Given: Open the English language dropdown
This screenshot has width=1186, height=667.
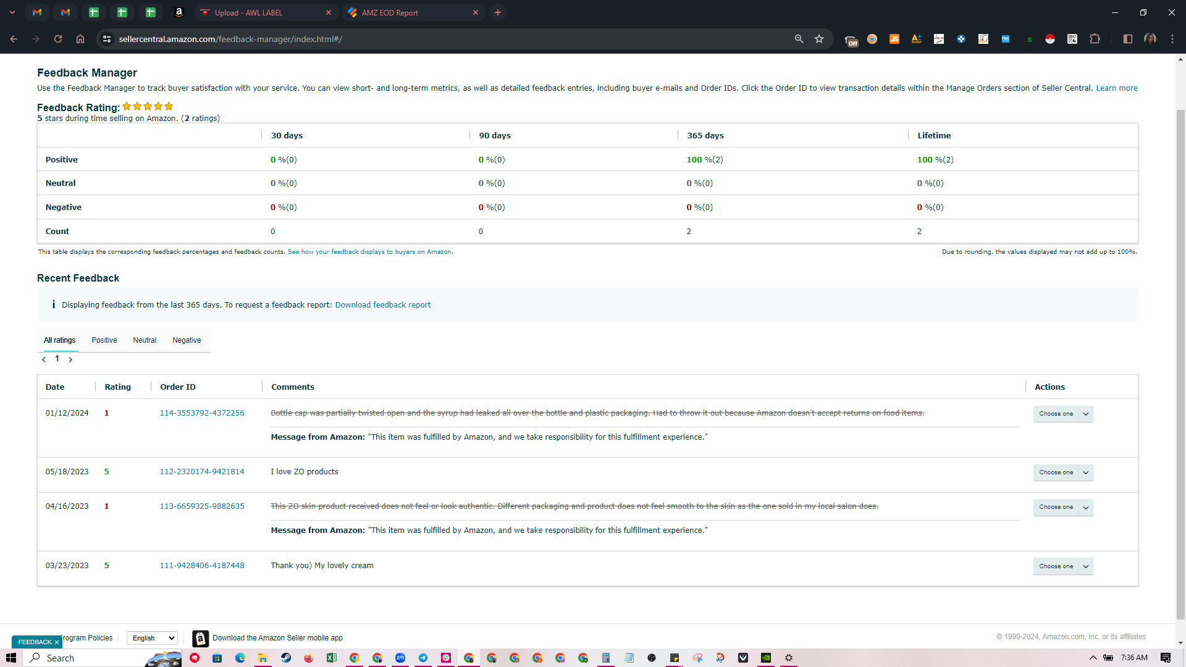Looking at the screenshot, I should (153, 638).
